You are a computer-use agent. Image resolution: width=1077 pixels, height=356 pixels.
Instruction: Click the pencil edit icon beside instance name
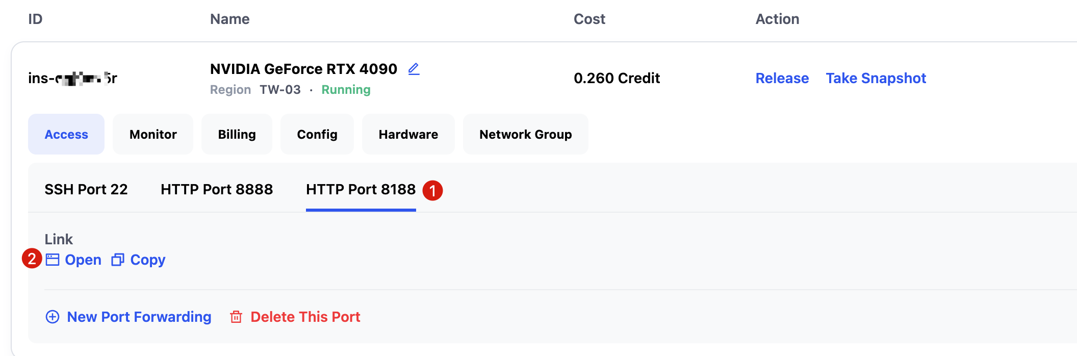[414, 69]
